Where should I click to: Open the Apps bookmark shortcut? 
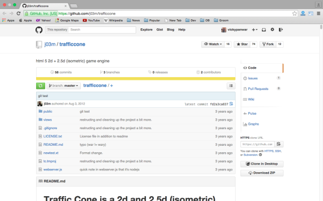pos(8,20)
